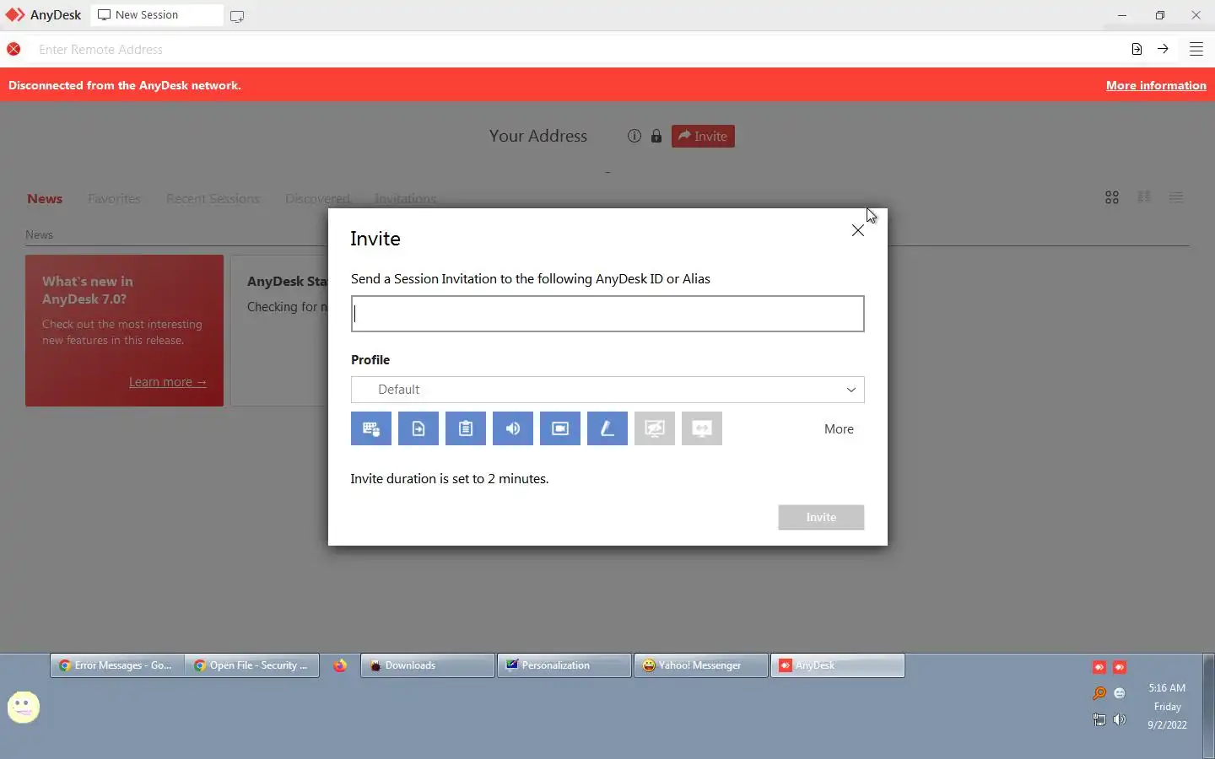Screen dimensions: 1215x759
Task: Open What's new in AnyDesk 7.0 card
Action: point(124,331)
